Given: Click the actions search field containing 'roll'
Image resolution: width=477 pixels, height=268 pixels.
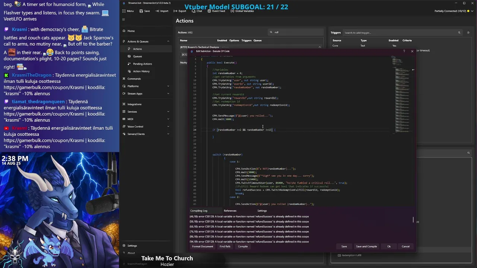Looking at the screenshot, I should [296, 32].
